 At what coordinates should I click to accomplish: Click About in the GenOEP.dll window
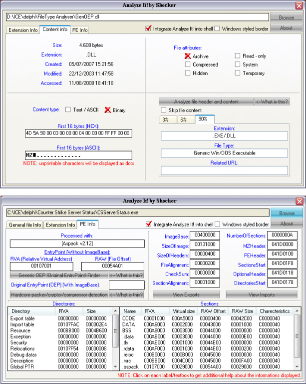(x=286, y=28)
